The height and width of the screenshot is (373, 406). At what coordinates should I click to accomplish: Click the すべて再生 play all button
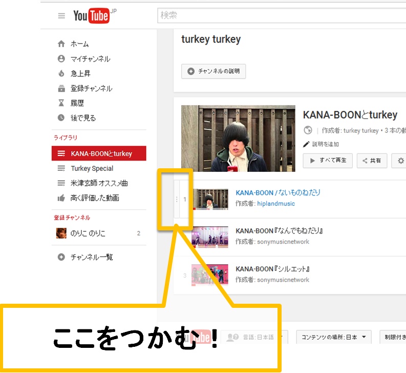(328, 161)
